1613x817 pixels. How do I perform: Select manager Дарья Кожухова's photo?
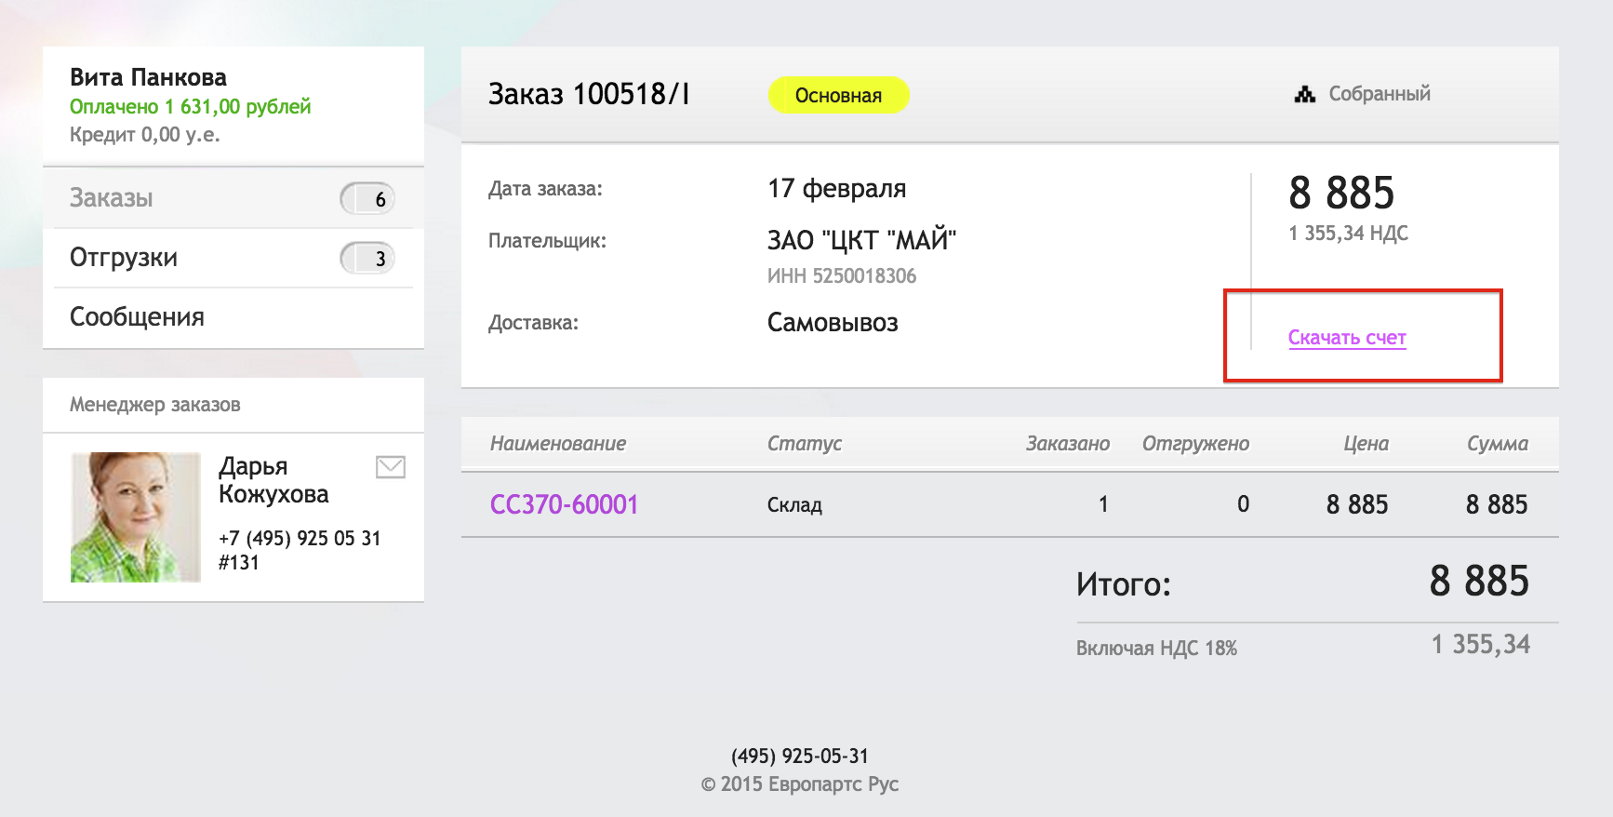click(x=136, y=517)
